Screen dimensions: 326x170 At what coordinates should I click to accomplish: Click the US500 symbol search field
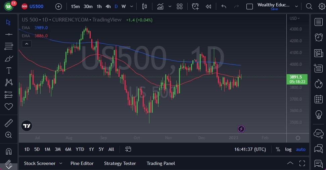pos(36,6)
